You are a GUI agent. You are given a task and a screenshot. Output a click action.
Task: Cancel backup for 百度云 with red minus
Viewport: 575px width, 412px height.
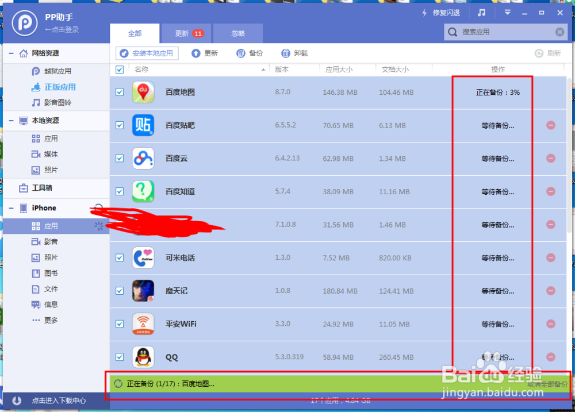click(x=550, y=158)
